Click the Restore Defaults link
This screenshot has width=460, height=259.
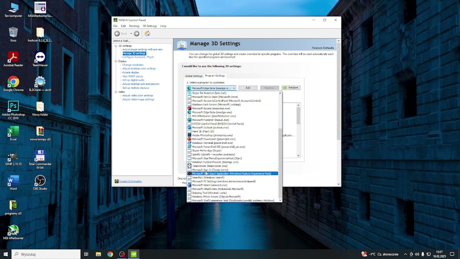pos(323,48)
